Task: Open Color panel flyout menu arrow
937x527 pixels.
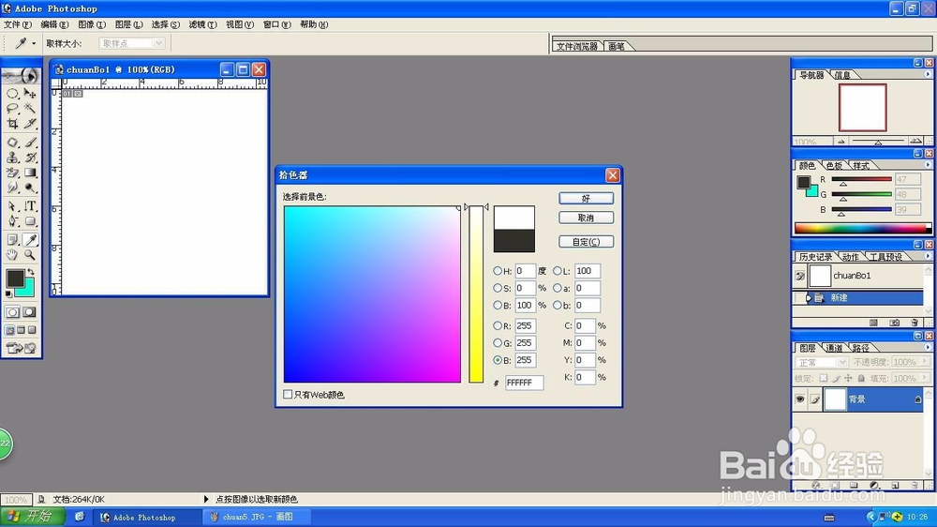Action: [928, 165]
